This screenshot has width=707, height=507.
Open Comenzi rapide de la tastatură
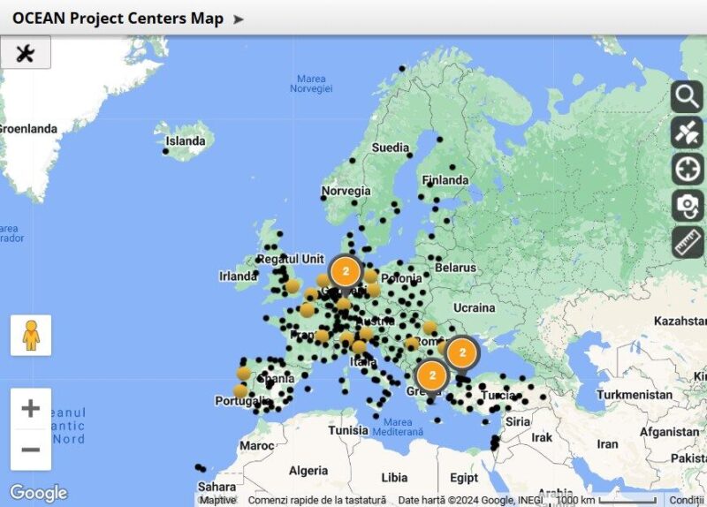point(317,500)
